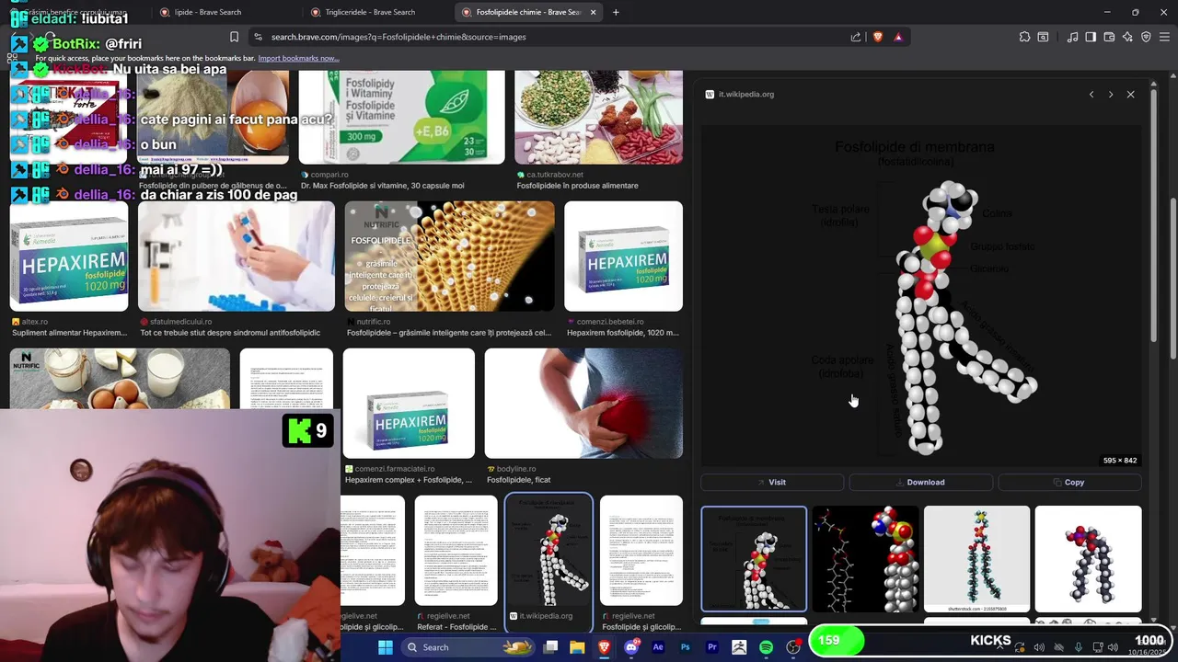The width and height of the screenshot is (1178, 662).
Task: Open Spotify from the taskbar
Action: [766, 647]
